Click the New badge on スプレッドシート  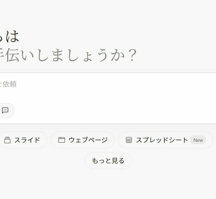tap(198, 140)
